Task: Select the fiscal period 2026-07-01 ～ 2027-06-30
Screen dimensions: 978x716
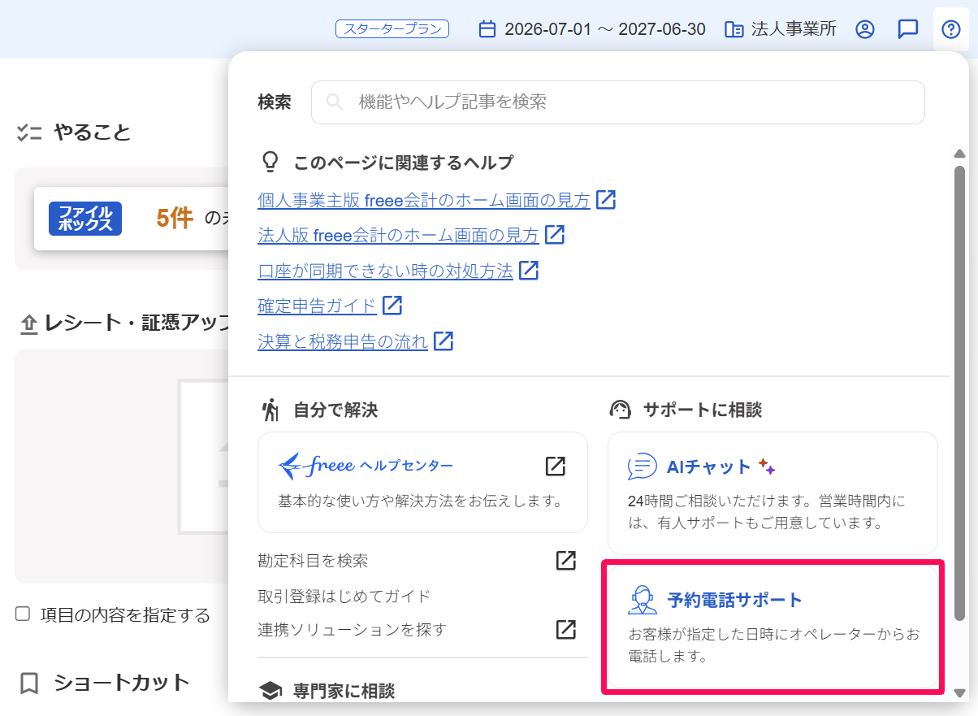Action: pos(605,29)
